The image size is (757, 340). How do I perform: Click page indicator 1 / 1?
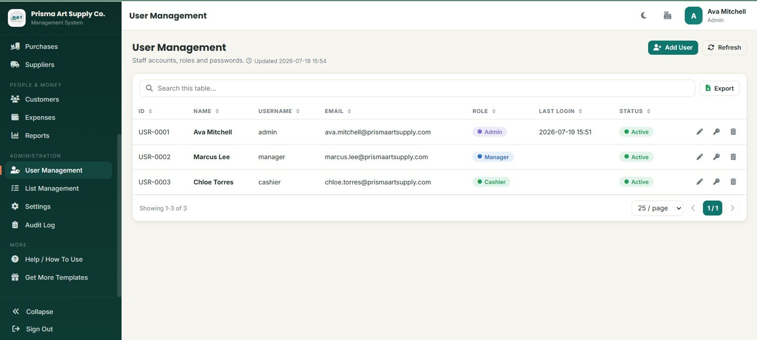[x=713, y=208]
